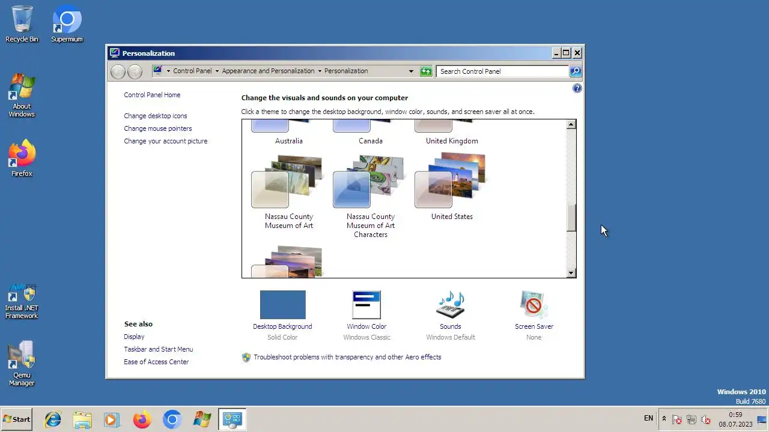Launch Firefox from the desktop icon
769x432 pixels.
coord(22,158)
